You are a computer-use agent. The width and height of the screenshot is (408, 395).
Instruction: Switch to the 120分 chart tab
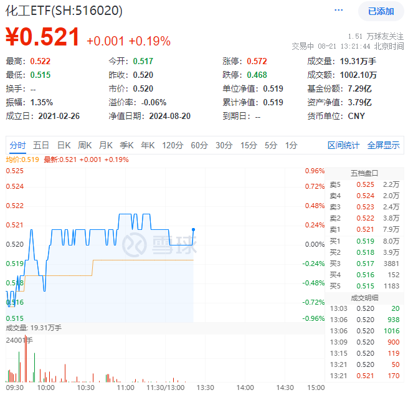coord(173,145)
